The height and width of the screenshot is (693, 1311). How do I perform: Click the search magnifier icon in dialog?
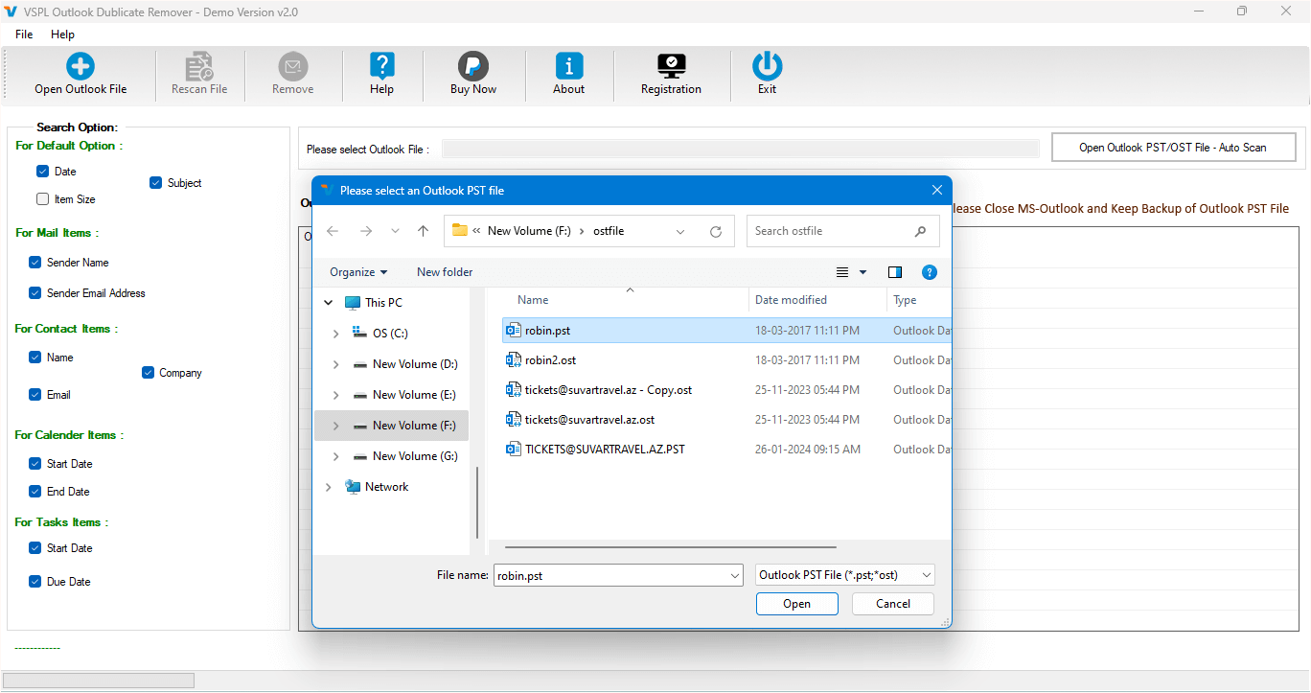click(x=920, y=231)
